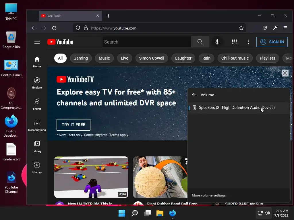Select the YouTube browser tab
The height and width of the screenshot is (220, 294).
(70, 16)
